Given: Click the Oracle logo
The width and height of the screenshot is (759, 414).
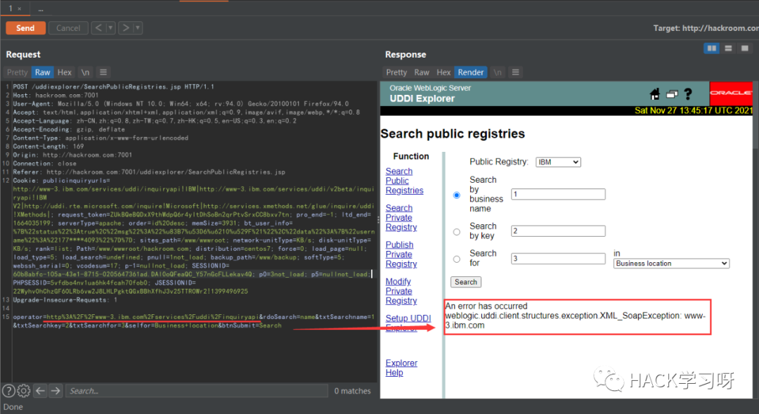Looking at the screenshot, I should 731,93.
